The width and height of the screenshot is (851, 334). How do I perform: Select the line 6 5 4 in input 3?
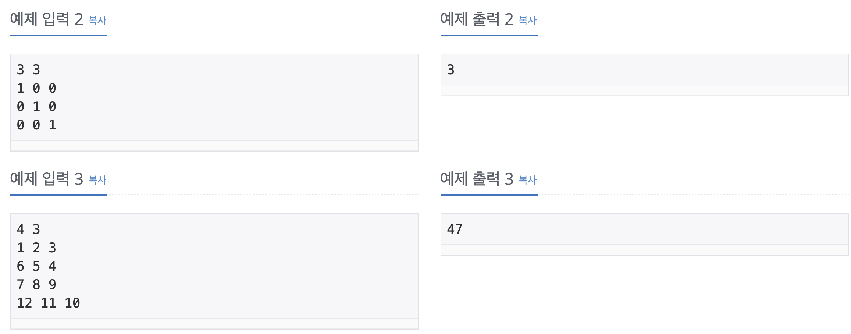click(x=36, y=266)
